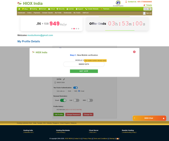Click the Change Password button
This screenshot has height=141, width=169.
point(73,114)
